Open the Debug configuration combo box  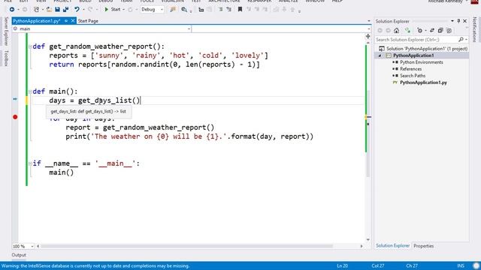[152, 10]
